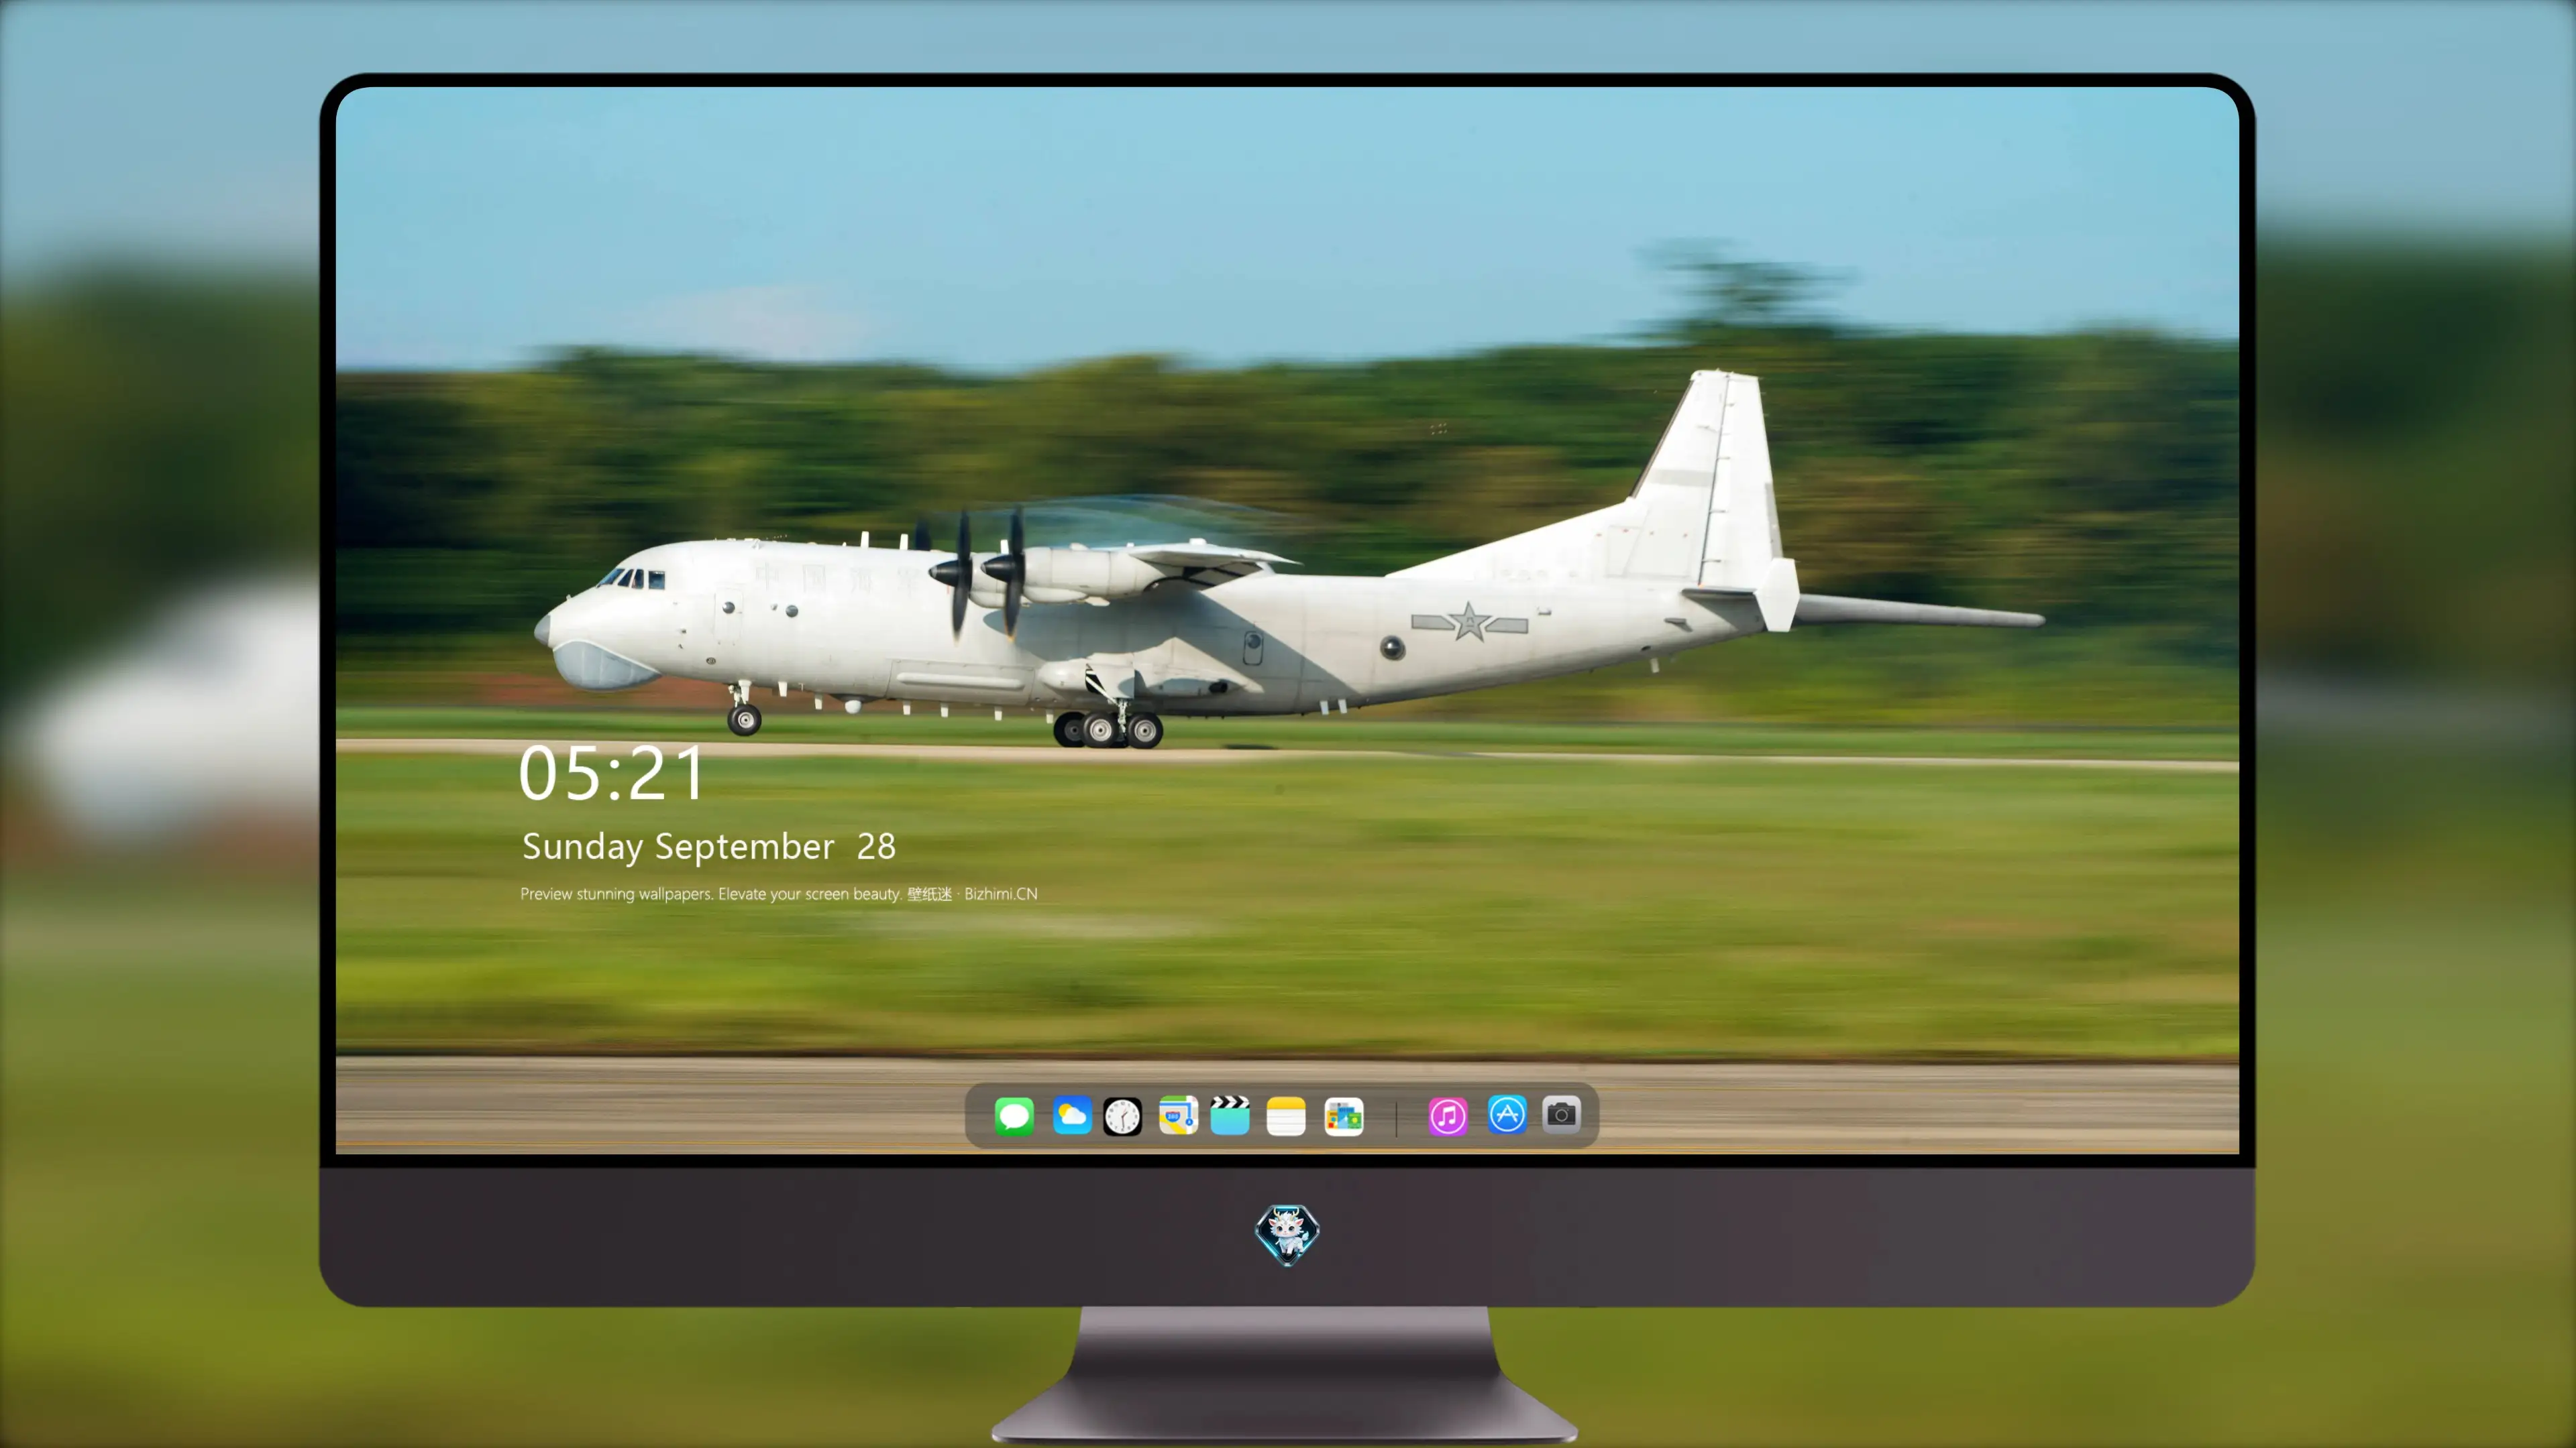Open the Maps app in the dock
Screen dimensions: 2576x1448
1178,1115
